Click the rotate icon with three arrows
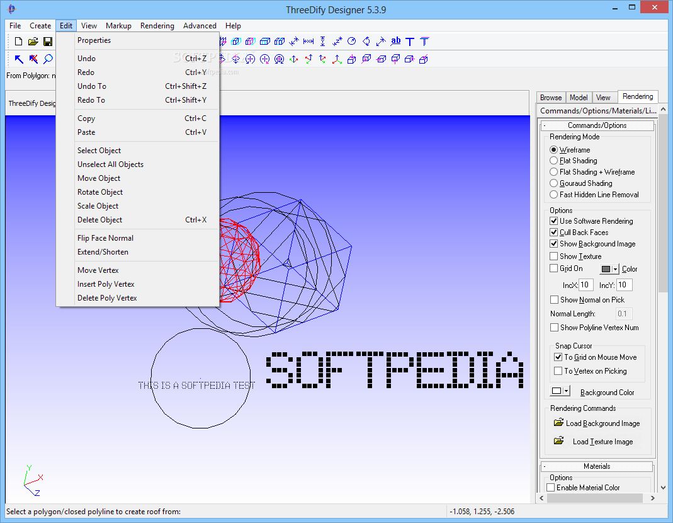The height and width of the screenshot is (523, 673). tap(280, 59)
